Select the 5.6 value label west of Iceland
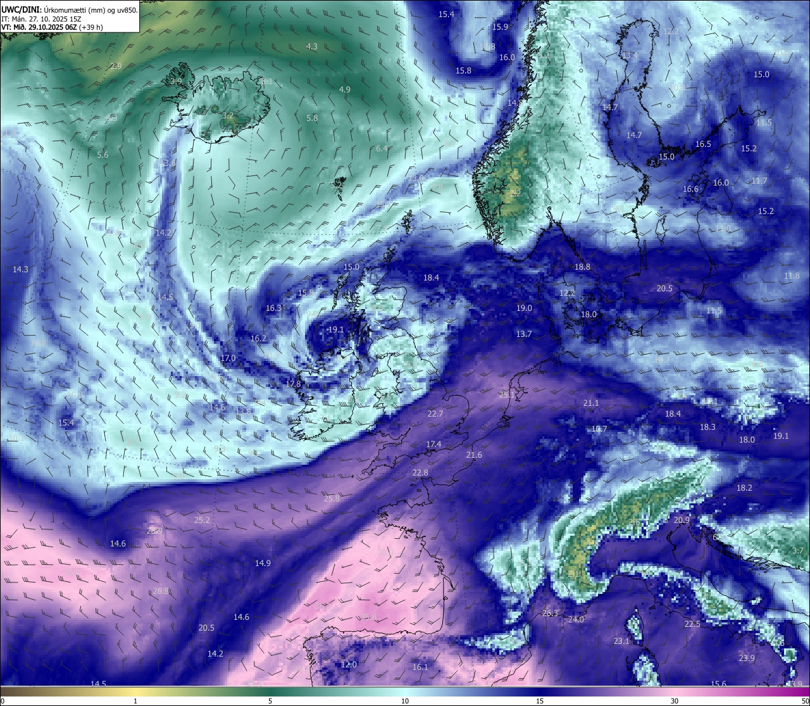Screen dimensions: 810x706 tap(103, 154)
